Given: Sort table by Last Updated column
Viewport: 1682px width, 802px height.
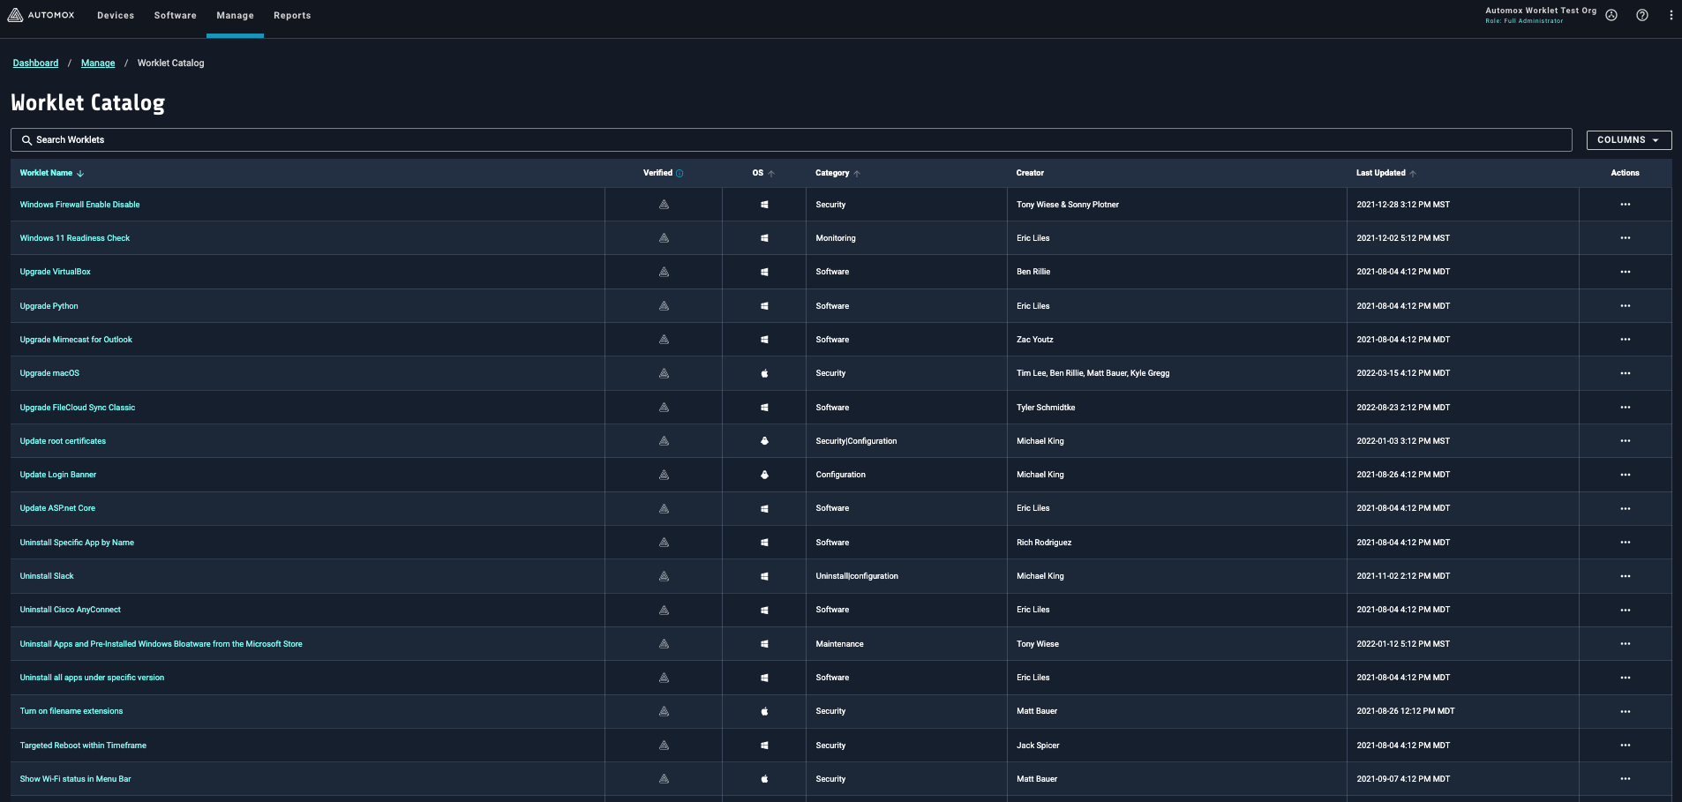Looking at the screenshot, I should pos(1385,173).
